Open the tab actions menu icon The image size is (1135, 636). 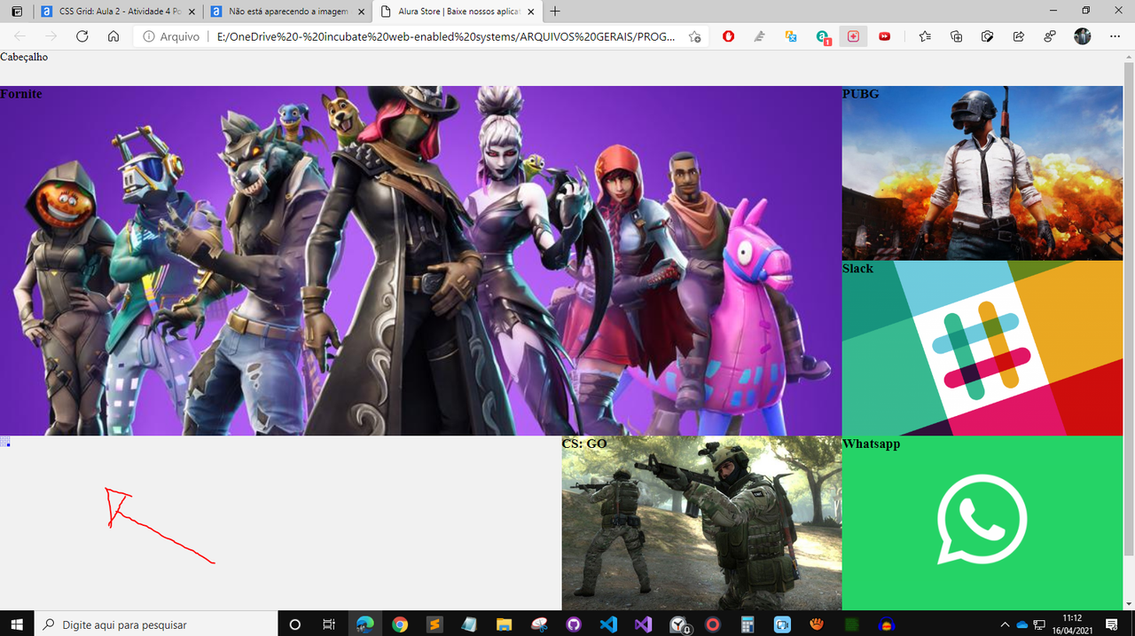(x=17, y=12)
